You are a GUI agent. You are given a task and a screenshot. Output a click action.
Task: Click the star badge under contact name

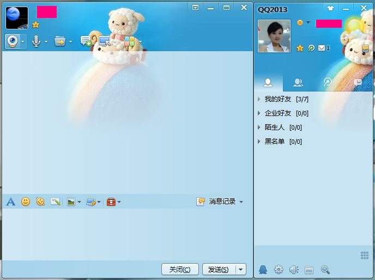35,25
